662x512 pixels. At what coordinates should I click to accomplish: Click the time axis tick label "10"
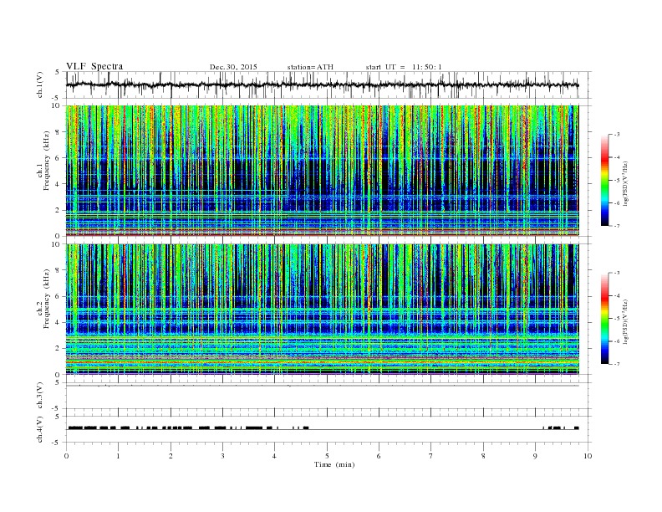(x=588, y=456)
